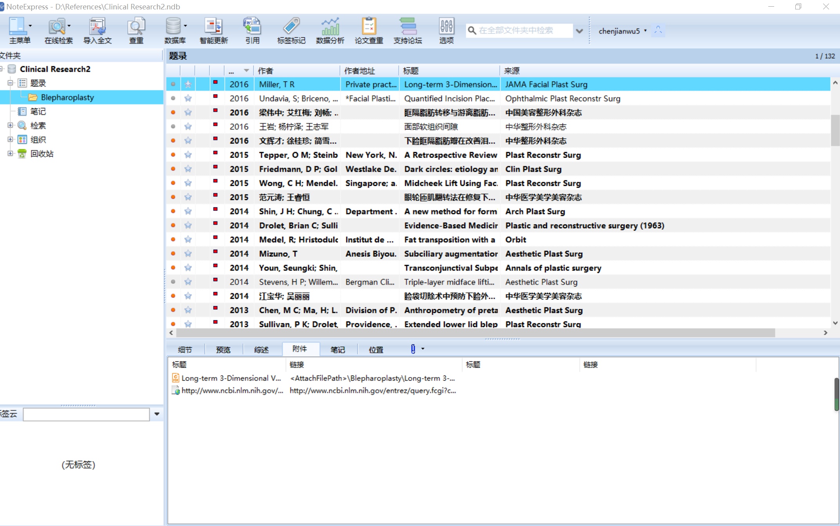Toggle read status dot for Shin, J H

173,211
